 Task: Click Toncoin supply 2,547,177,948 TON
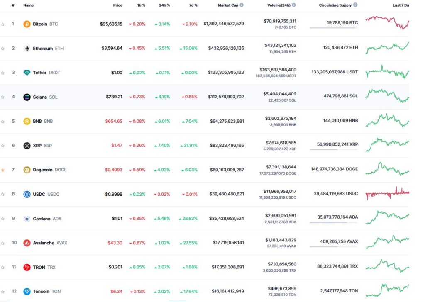339,291
